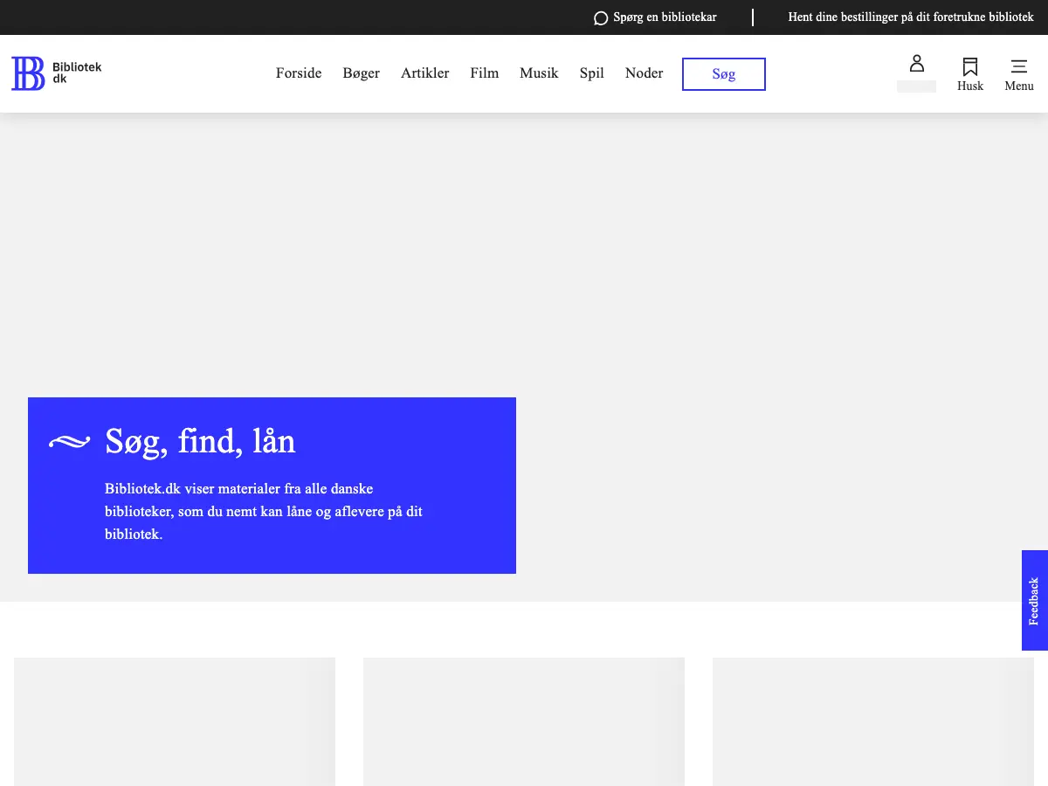
Task: Select the Film category
Action: [485, 73]
